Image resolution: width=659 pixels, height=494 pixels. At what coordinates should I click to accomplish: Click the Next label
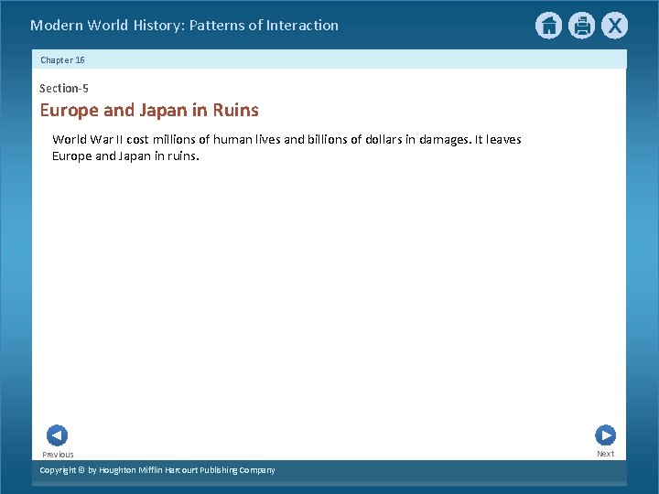(606, 454)
